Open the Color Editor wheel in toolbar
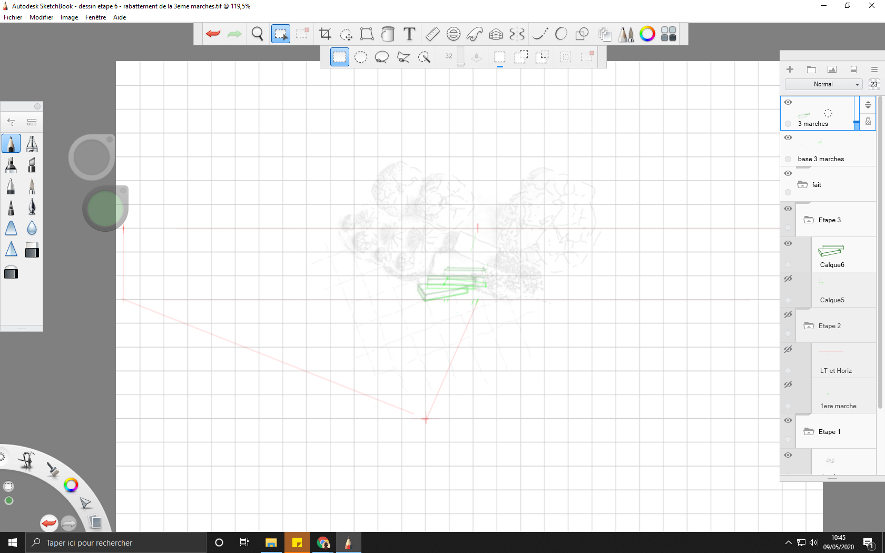The width and height of the screenshot is (885, 553). coord(647,34)
